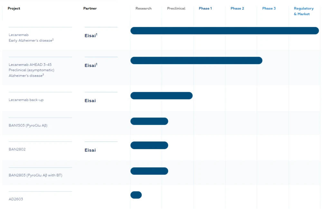This screenshot has width=322, height=211.
Task: Click the footnote marker on Eisai
Action: pos(96,34)
